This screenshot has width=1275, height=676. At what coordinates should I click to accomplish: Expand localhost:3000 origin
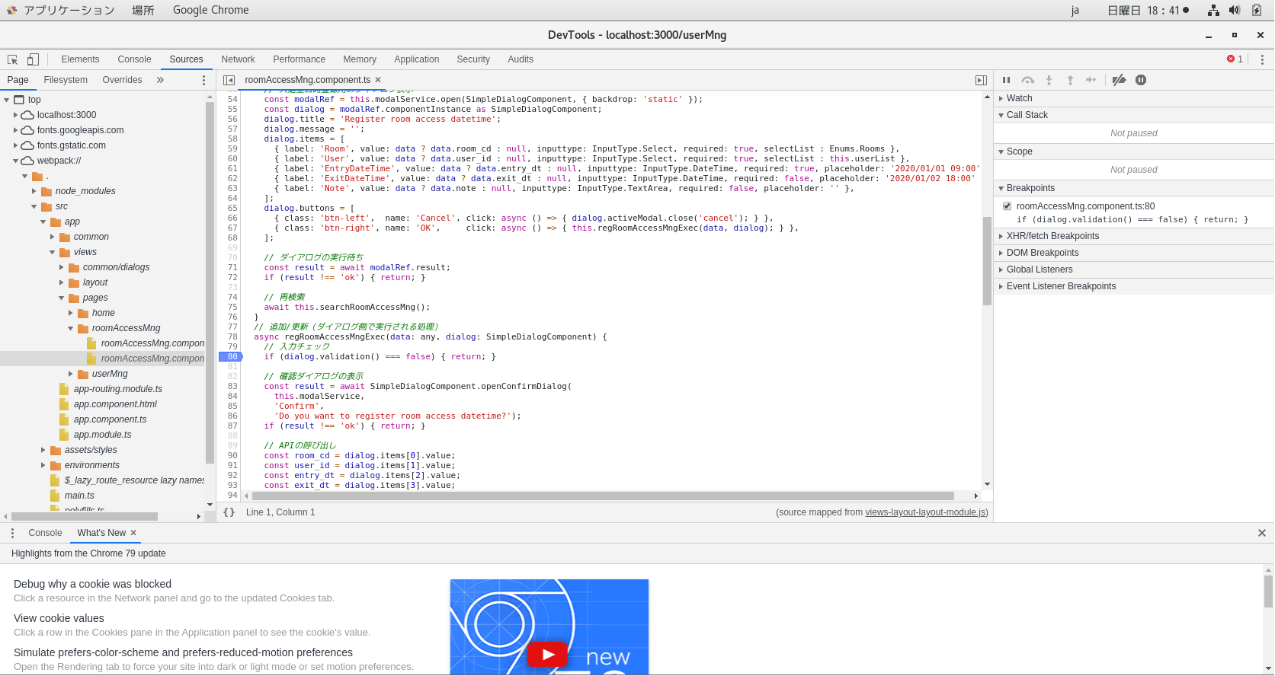tap(16, 115)
